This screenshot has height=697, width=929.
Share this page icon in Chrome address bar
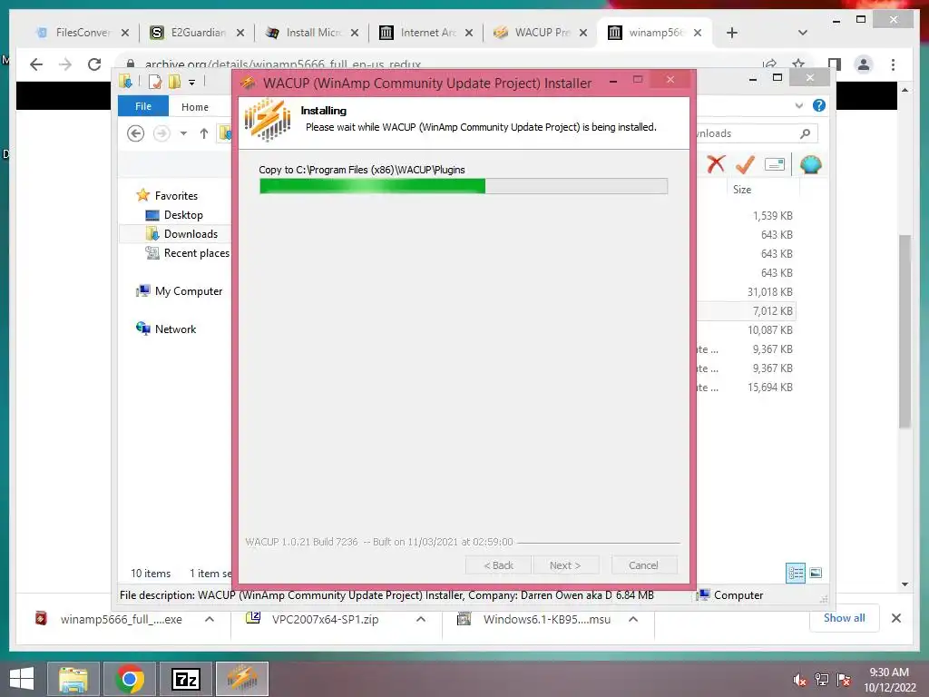tap(769, 64)
